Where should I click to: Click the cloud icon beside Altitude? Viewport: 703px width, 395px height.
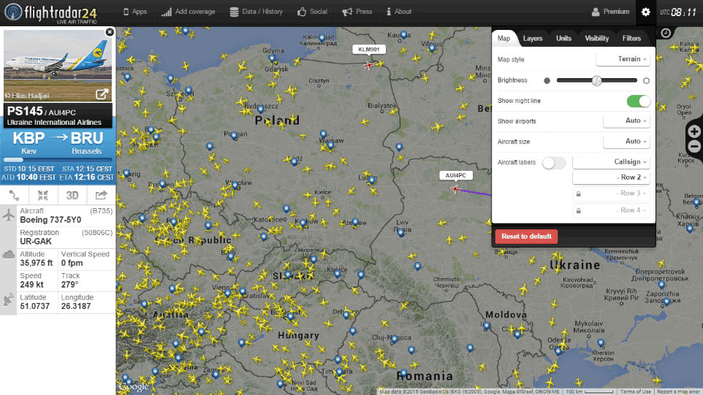pyautogui.click(x=9, y=255)
